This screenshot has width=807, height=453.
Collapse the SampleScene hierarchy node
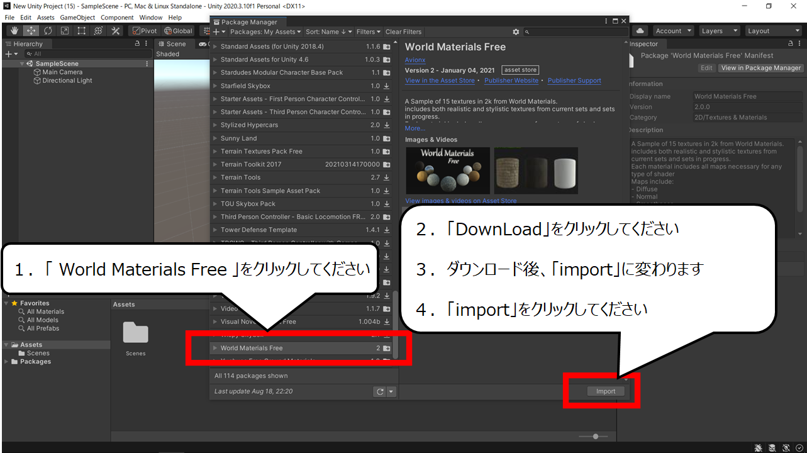23,64
